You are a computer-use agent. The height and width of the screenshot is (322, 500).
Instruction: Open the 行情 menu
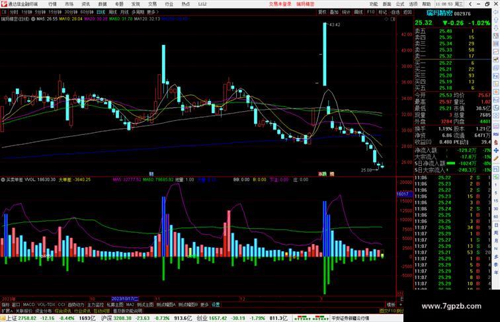(x=53, y=4)
